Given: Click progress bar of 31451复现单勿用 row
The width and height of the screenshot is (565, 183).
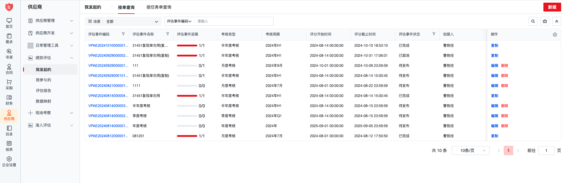Looking at the screenshot, I should pos(187,96).
